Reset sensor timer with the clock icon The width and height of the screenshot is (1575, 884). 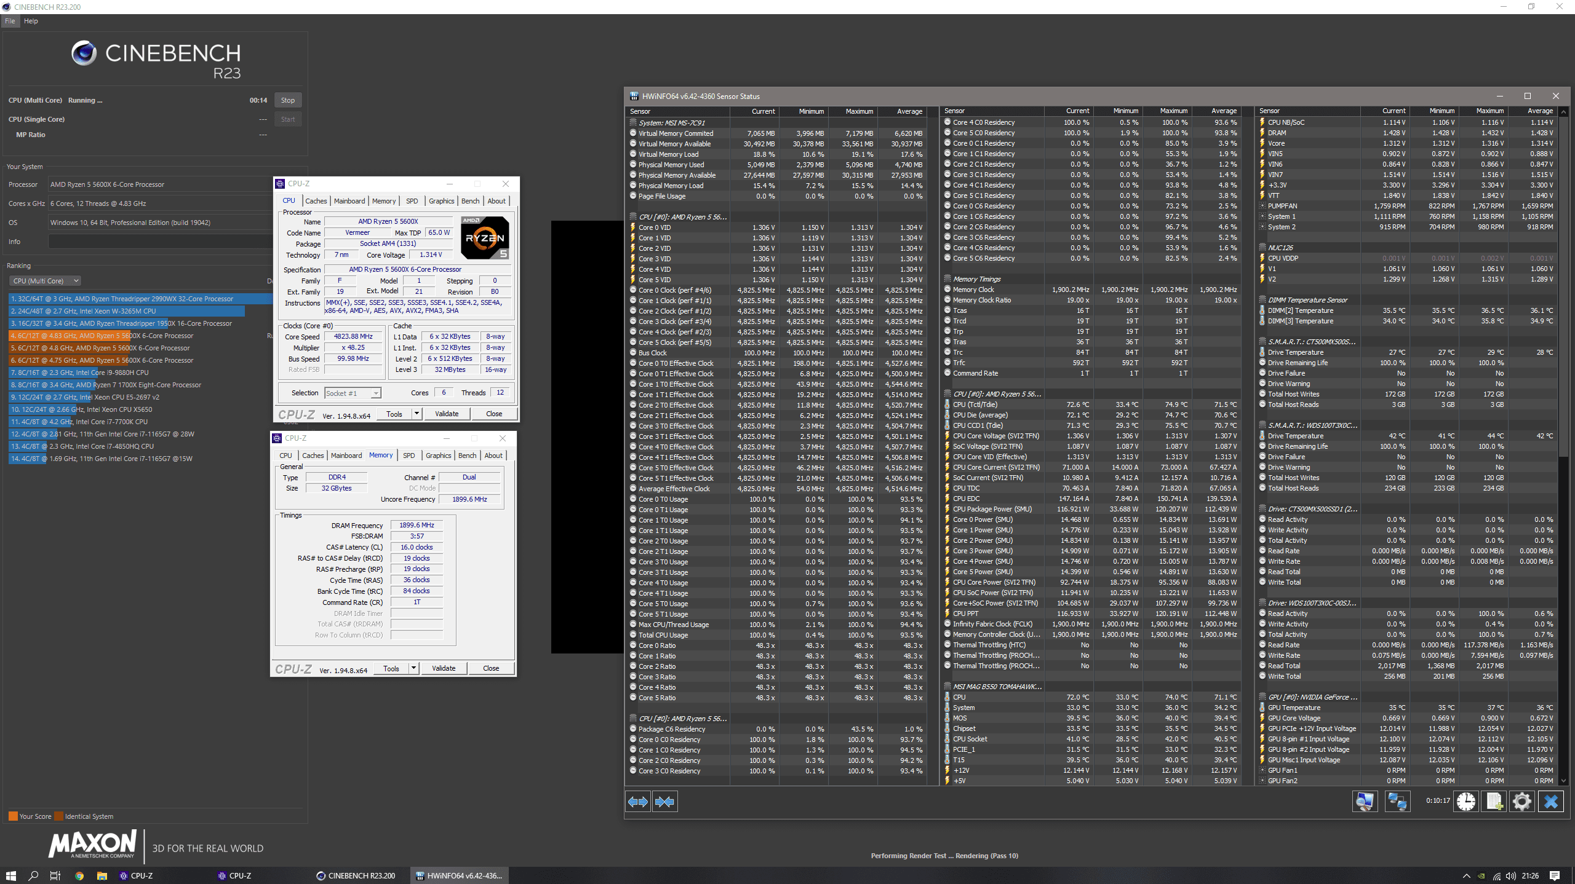pyautogui.click(x=1466, y=802)
